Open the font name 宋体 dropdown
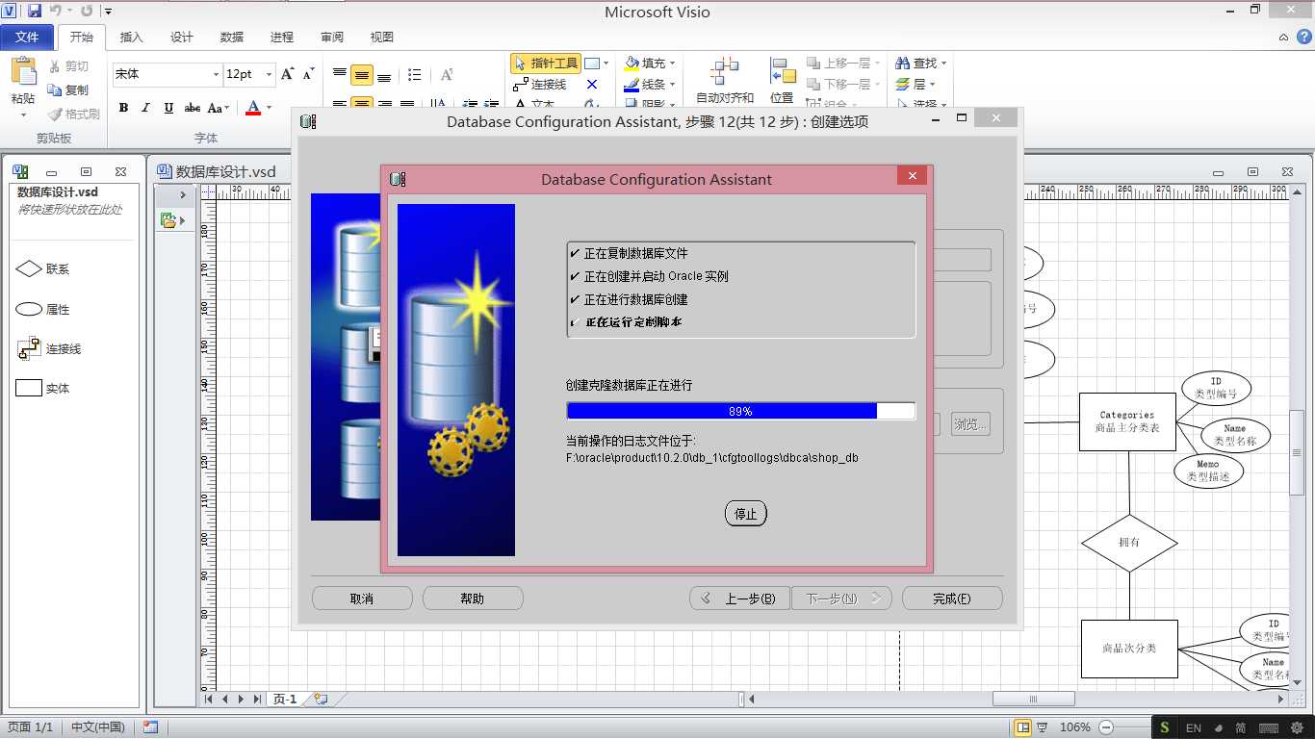The image size is (1315, 739). point(216,74)
